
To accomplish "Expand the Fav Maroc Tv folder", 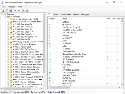I will point(8,29).
